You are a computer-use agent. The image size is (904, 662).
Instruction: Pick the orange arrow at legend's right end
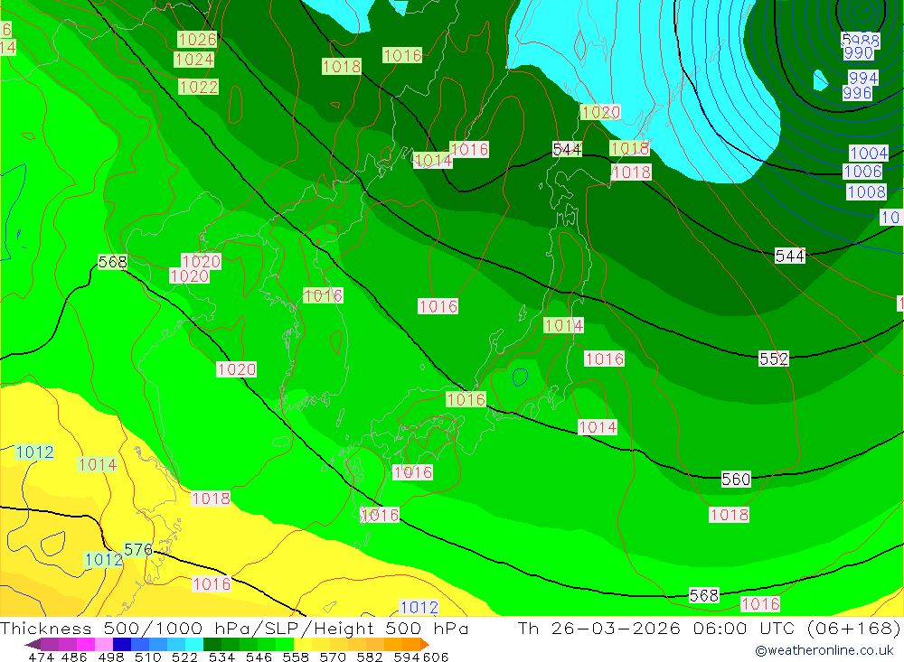(x=425, y=644)
